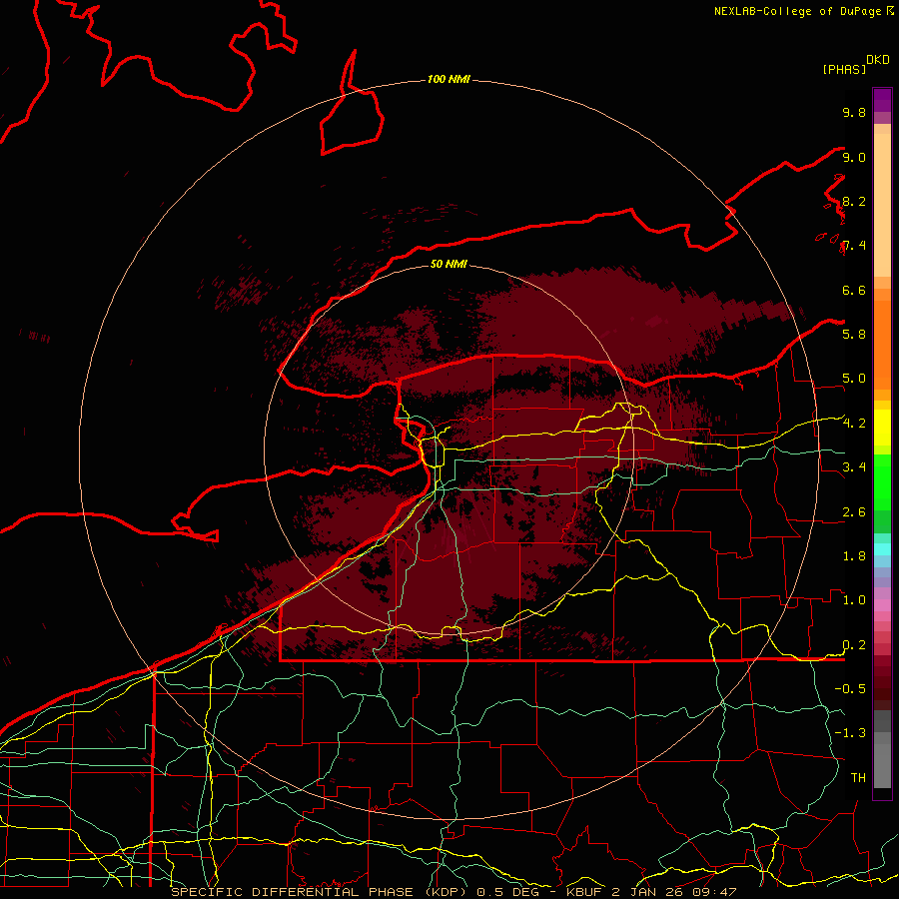Click the -0.5 scale value
899x899 pixels.
[850, 688]
